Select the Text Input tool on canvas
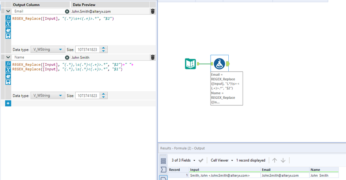This screenshot has height=180, width=346. pyautogui.click(x=190, y=64)
